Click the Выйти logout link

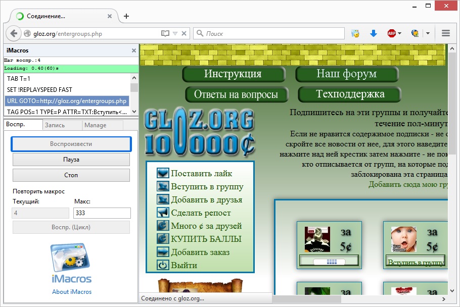[x=184, y=266]
